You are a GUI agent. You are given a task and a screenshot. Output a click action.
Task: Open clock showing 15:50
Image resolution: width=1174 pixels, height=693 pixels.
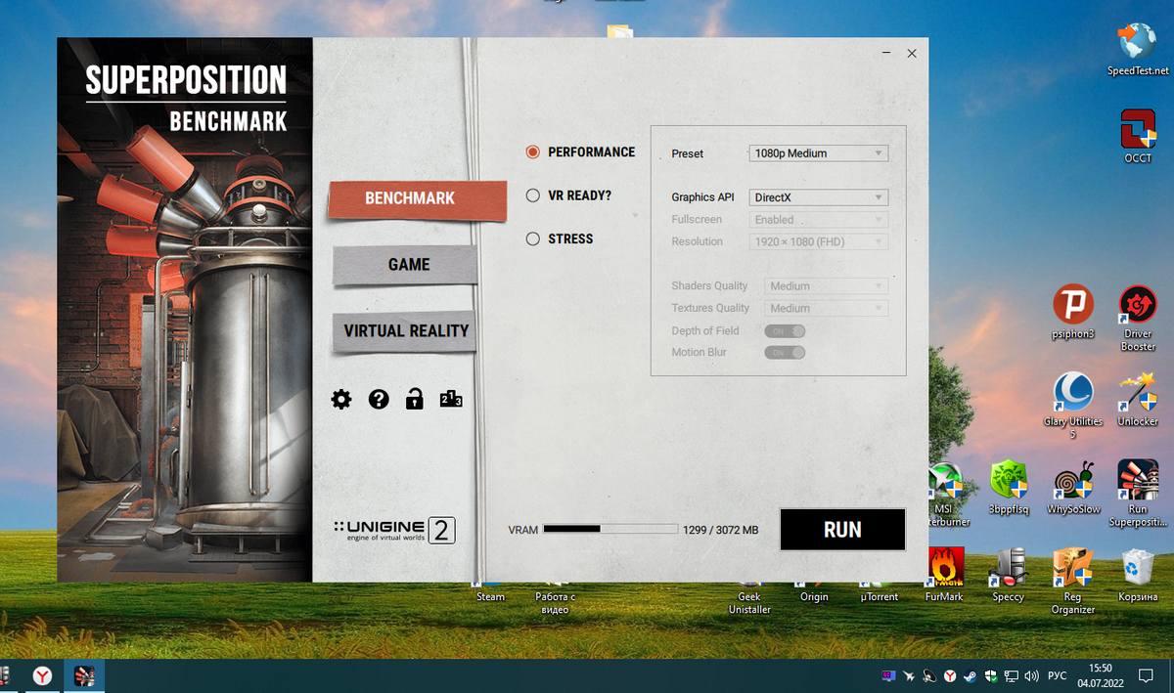[1101, 675]
